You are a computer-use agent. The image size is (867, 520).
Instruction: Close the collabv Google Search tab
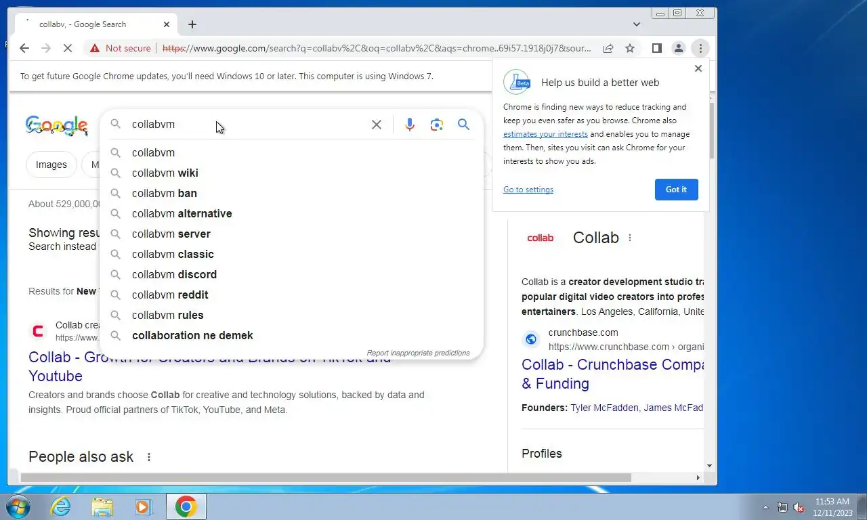point(167,24)
